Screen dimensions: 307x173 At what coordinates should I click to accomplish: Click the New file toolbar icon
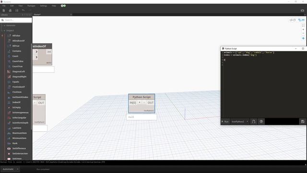(4, 11)
